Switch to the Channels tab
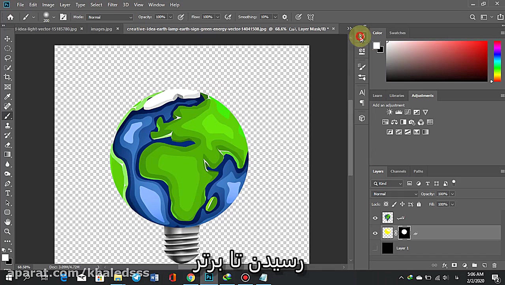 (398, 171)
